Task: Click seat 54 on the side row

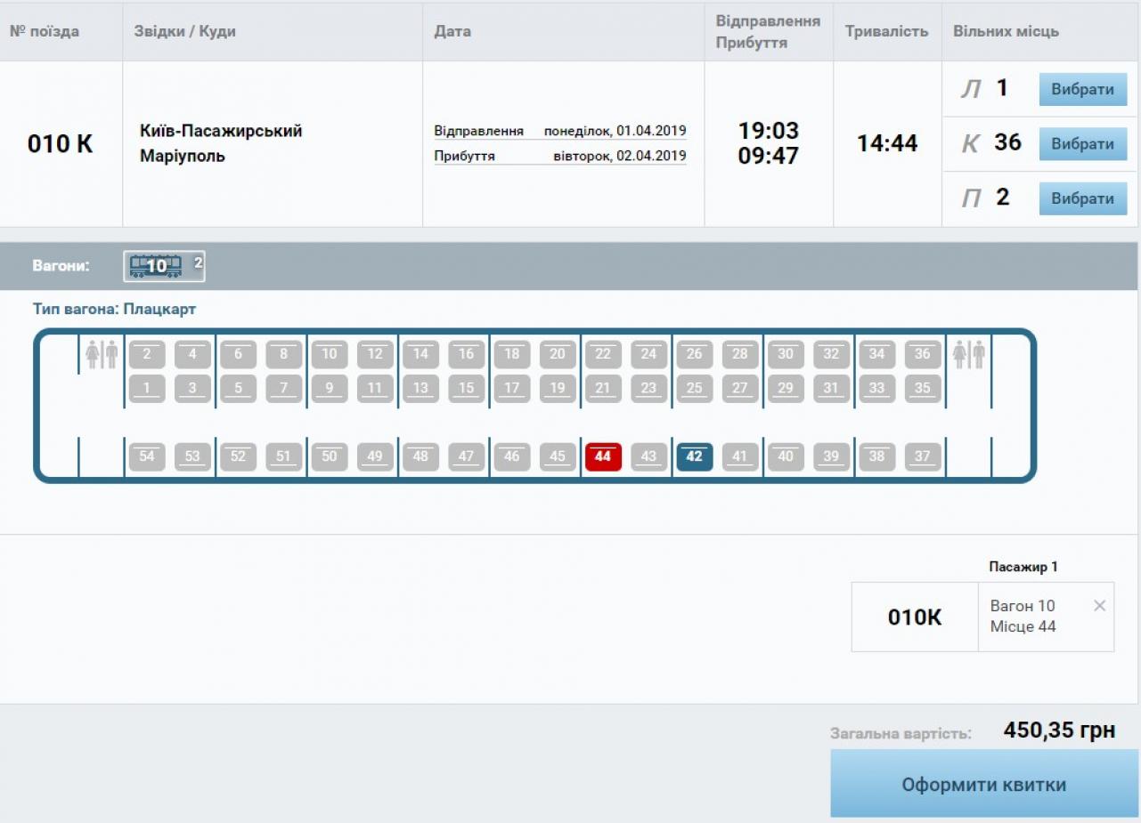Action: (147, 456)
